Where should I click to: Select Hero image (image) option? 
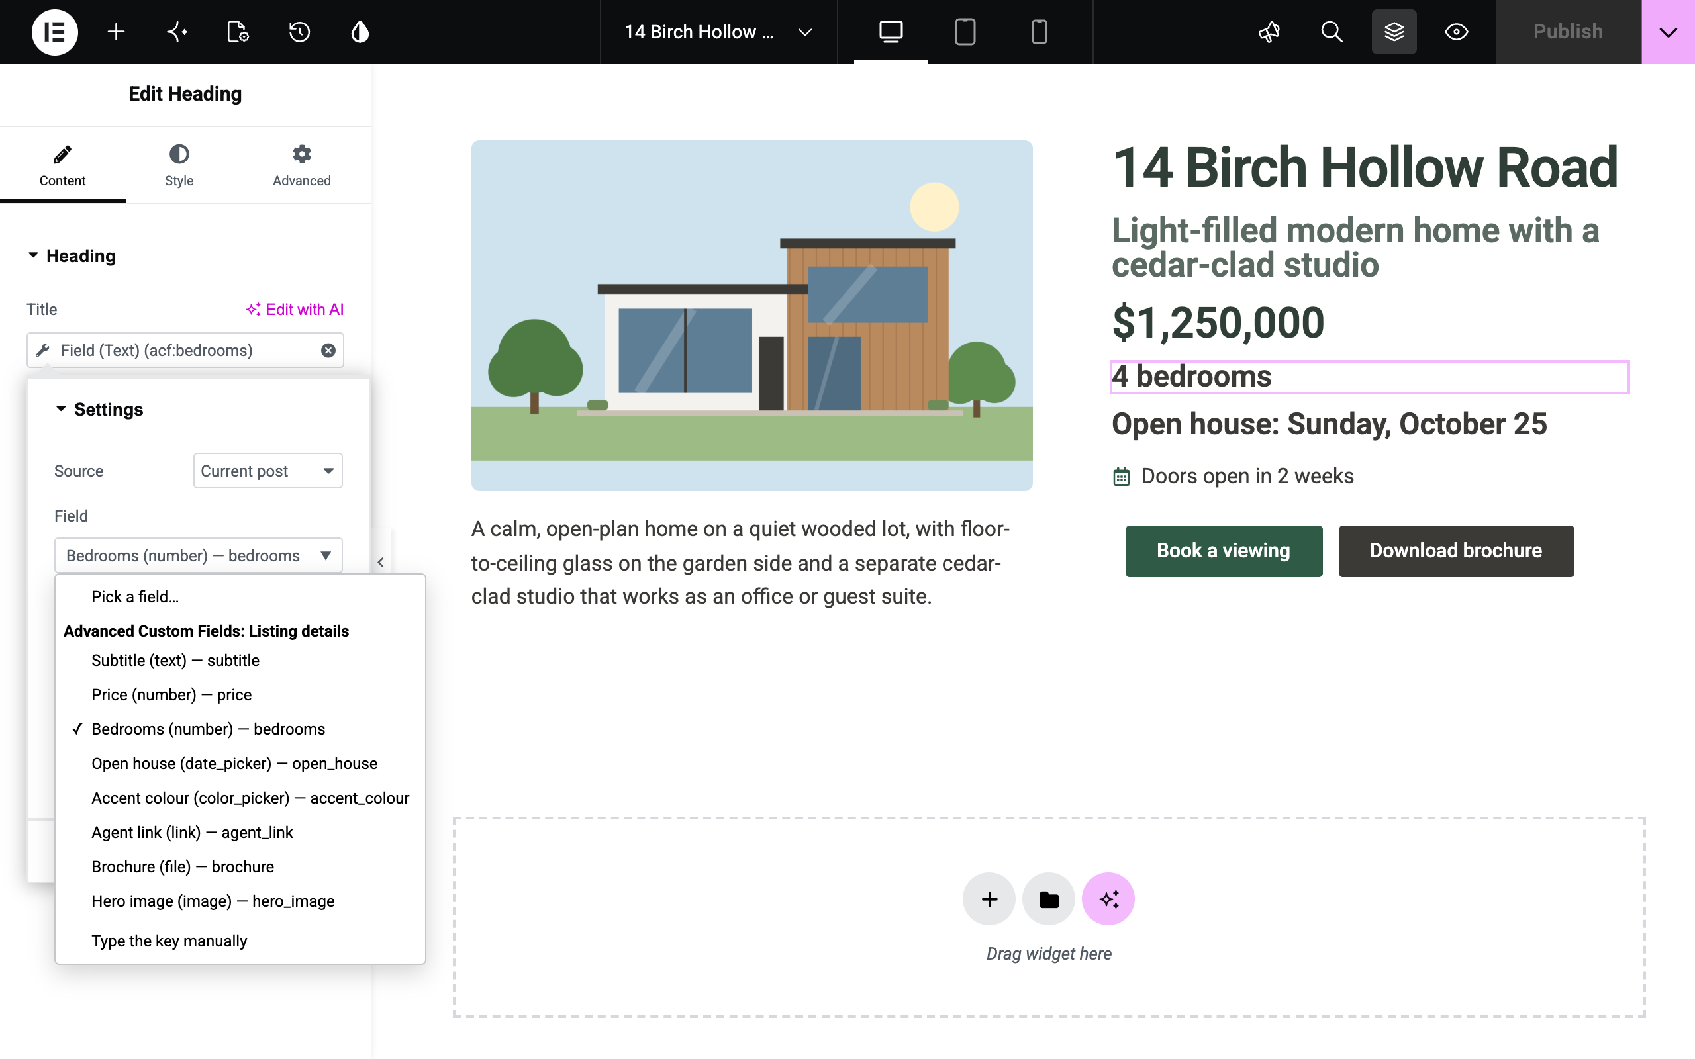[240, 901]
